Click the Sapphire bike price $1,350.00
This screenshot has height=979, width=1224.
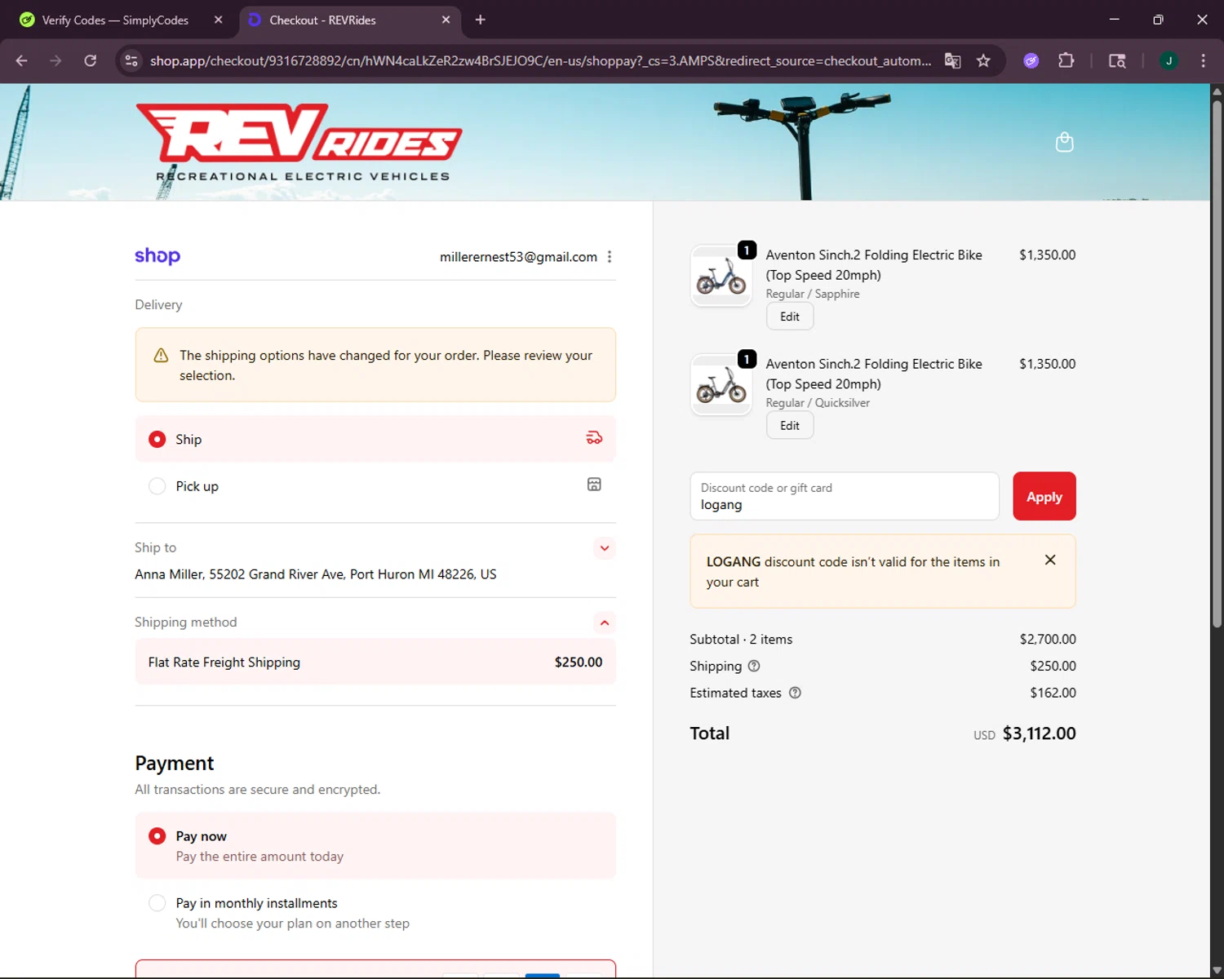coord(1048,255)
